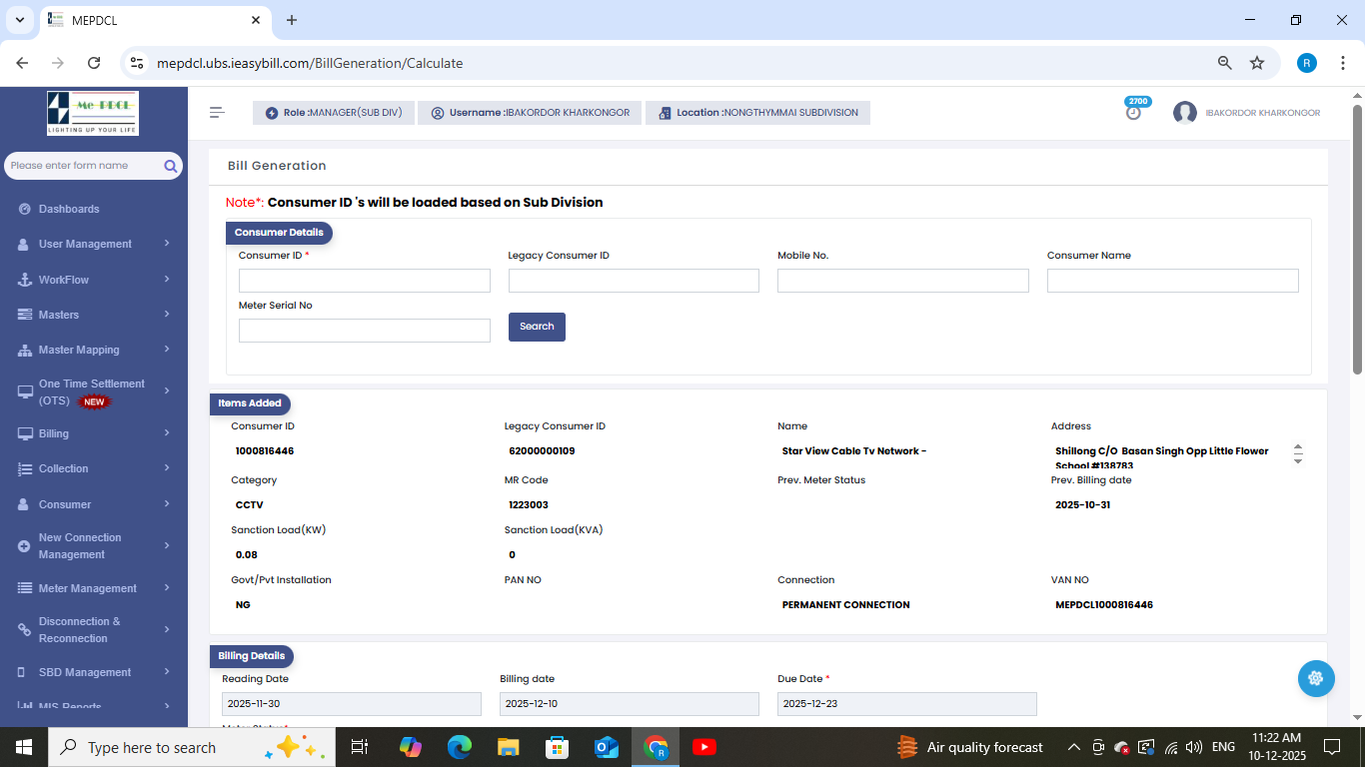The image size is (1365, 767).
Task: Bookmark this page with the star icon
Action: tap(1257, 63)
